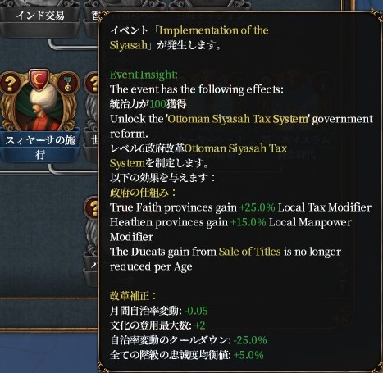
Task: Click the 'Implementation of the Siyasah' event name
Action: (189, 38)
